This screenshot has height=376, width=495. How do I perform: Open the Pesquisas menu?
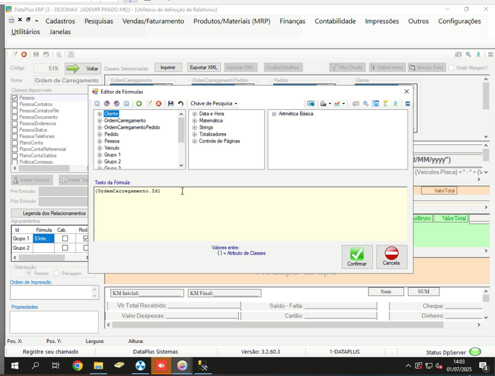(x=98, y=21)
